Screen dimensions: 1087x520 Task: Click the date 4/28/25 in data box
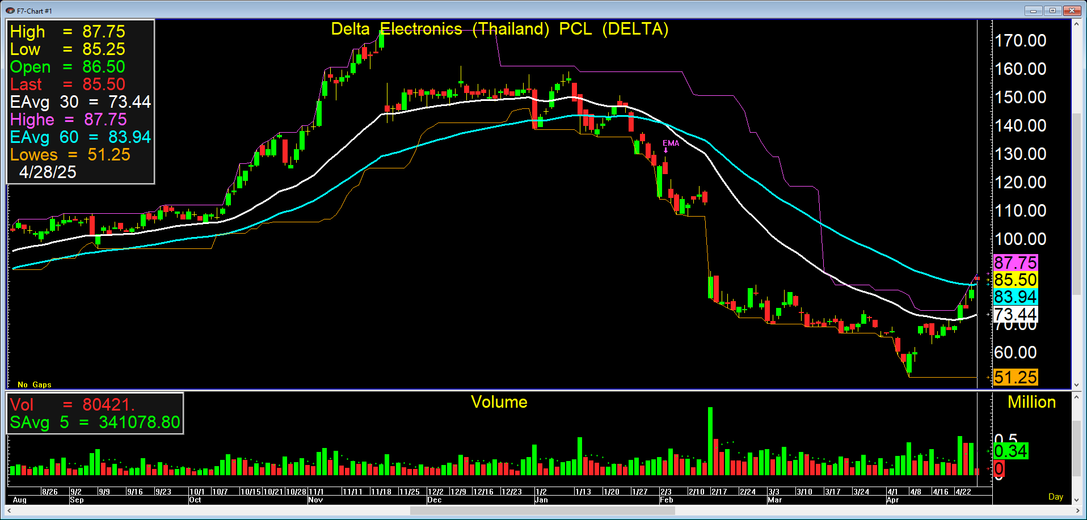[x=48, y=172]
